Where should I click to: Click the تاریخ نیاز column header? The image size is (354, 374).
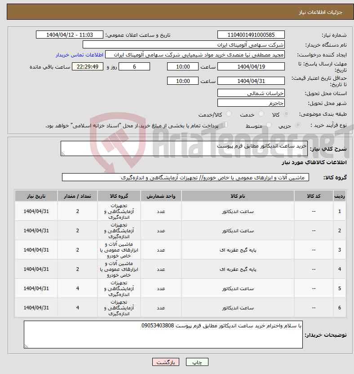click(x=36, y=196)
